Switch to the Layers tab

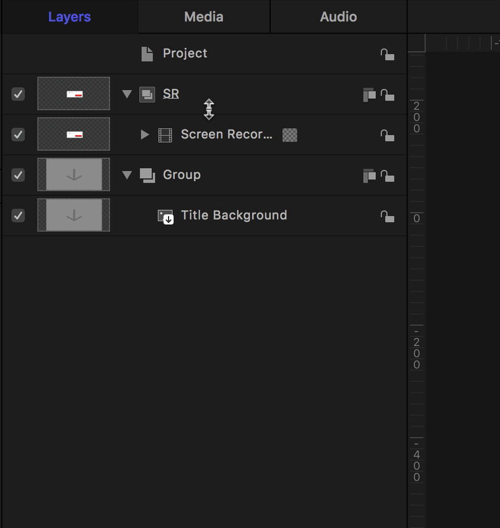(x=69, y=17)
